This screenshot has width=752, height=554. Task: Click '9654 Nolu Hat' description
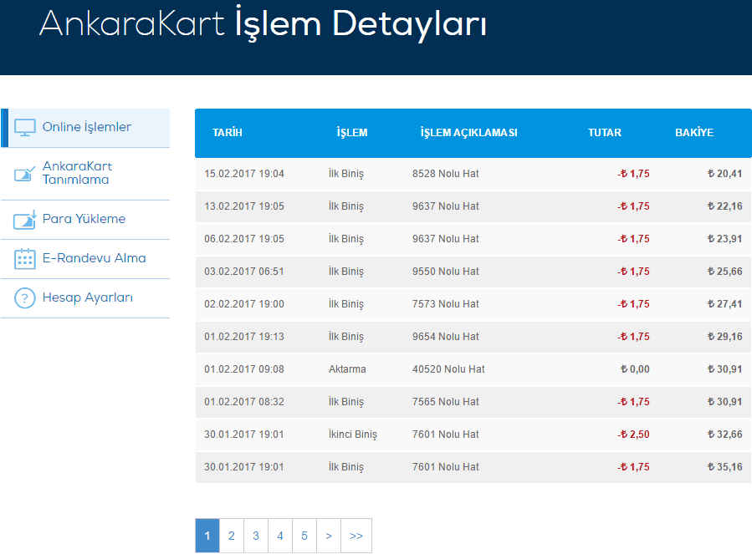coord(446,337)
